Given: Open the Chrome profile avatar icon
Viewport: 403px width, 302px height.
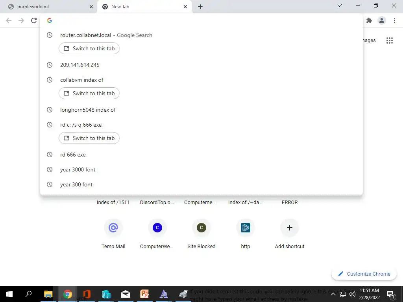Looking at the screenshot, I should (x=382, y=20).
